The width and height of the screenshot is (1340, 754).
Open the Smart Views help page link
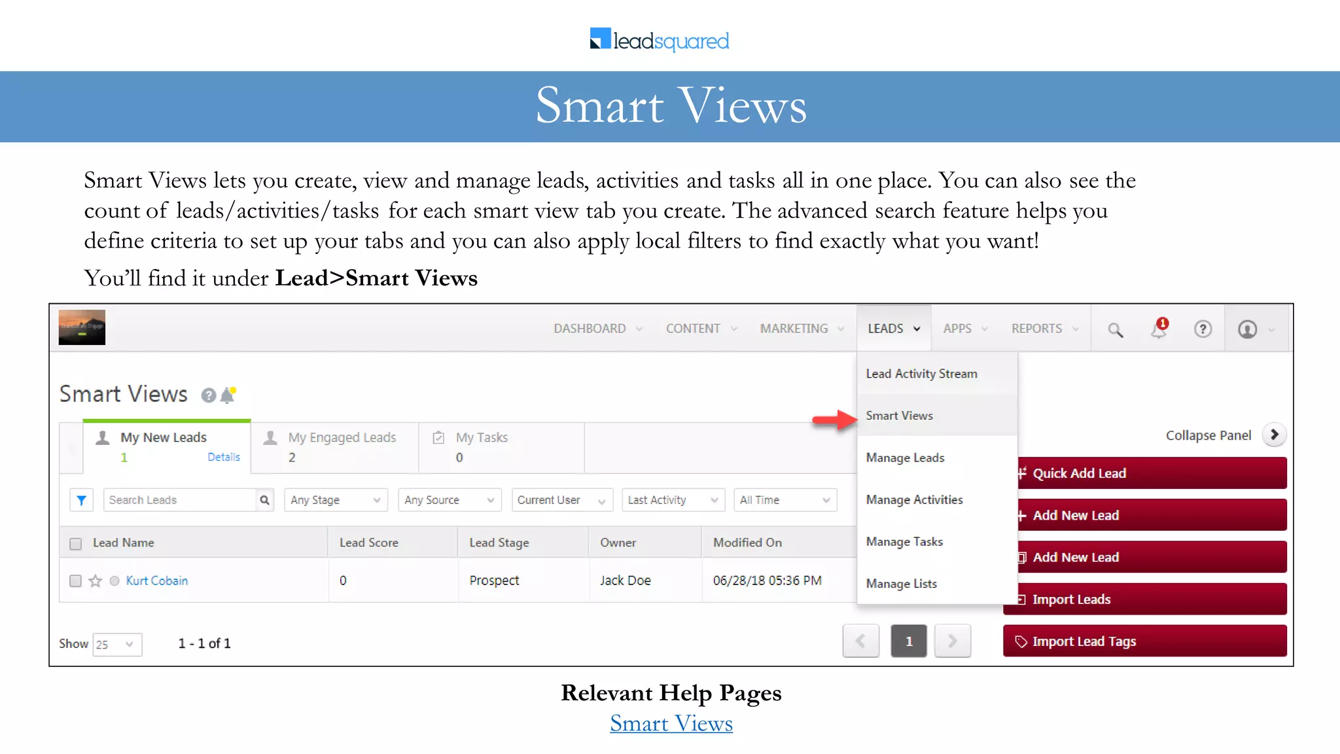point(671,723)
